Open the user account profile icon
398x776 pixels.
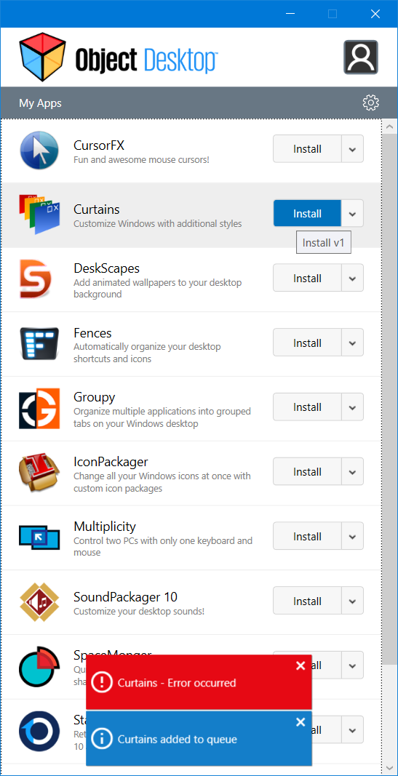361,57
